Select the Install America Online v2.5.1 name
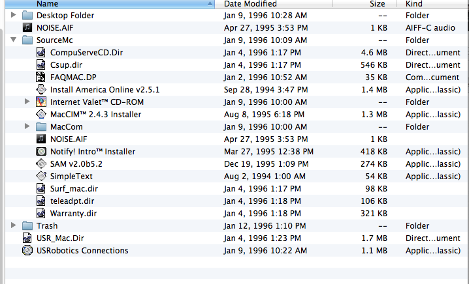The image size is (469, 284). pos(105,89)
